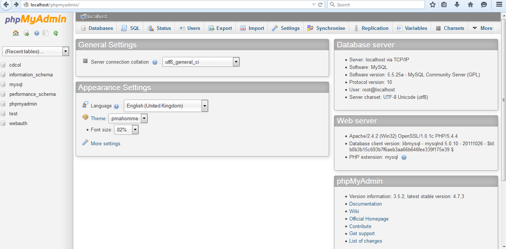The image size is (506, 249).
Task: Click browser Back arrow button
Action: pyautogui.click(x=6, y=4)
